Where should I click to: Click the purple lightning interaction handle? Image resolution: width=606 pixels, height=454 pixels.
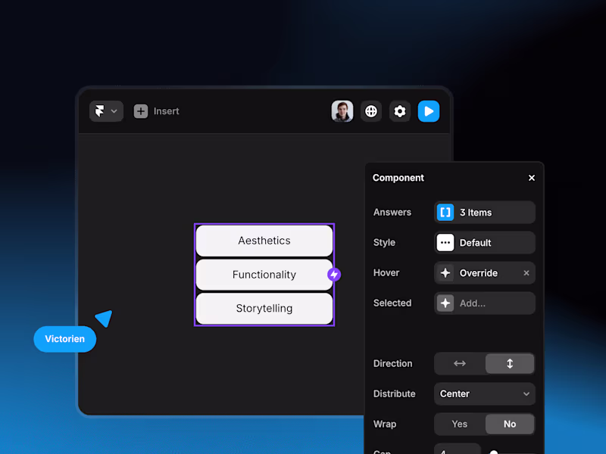click(334, 275)
